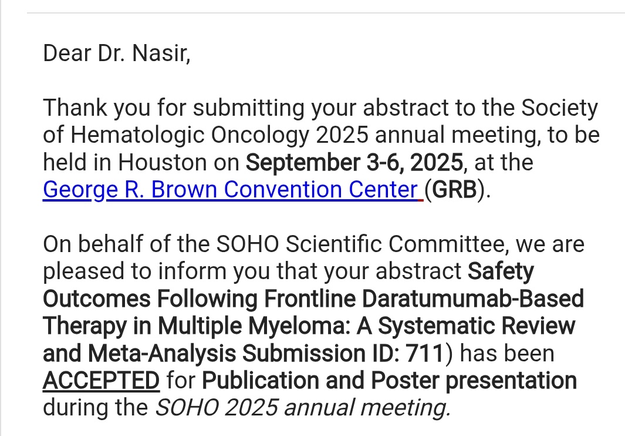Click the "Daratumumab-Based" word in the title
This screenshot has height=436, width=625.
(473, 299)
